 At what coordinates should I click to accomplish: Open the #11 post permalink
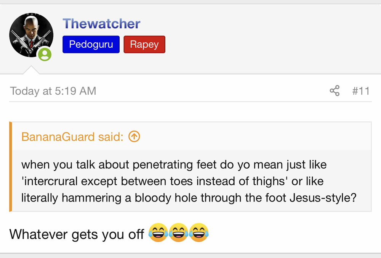pyautogui.click(x=361, y=91)
